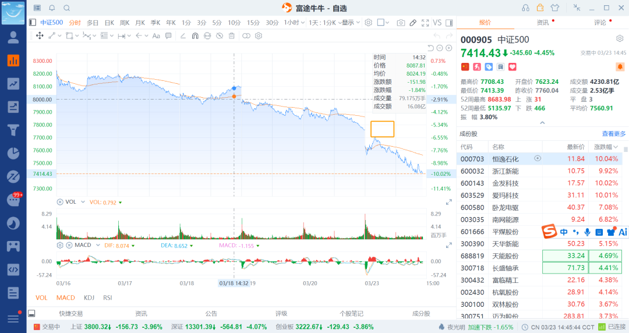Delete drawings with trash icon

[231, 36]
